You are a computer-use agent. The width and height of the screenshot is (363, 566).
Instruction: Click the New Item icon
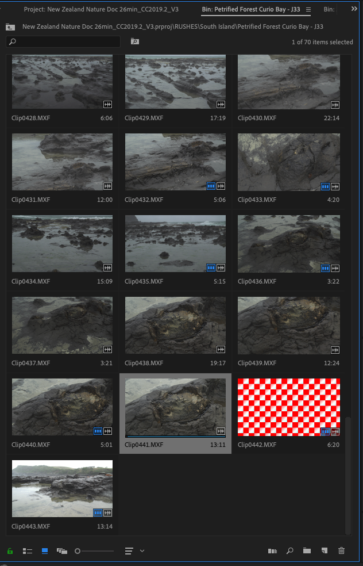coord(324,551)
